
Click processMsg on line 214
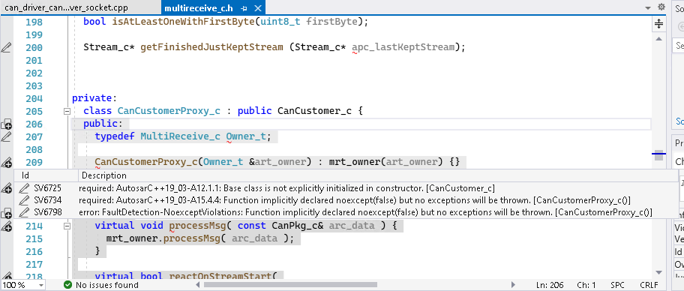coord(197,226)
